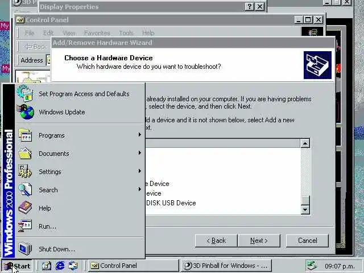Click device list scroll down arrow

click(305, 210)
